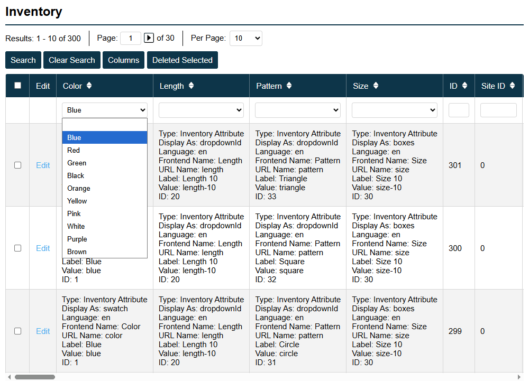Choose Green from the Color list

(x=105, y=163)
